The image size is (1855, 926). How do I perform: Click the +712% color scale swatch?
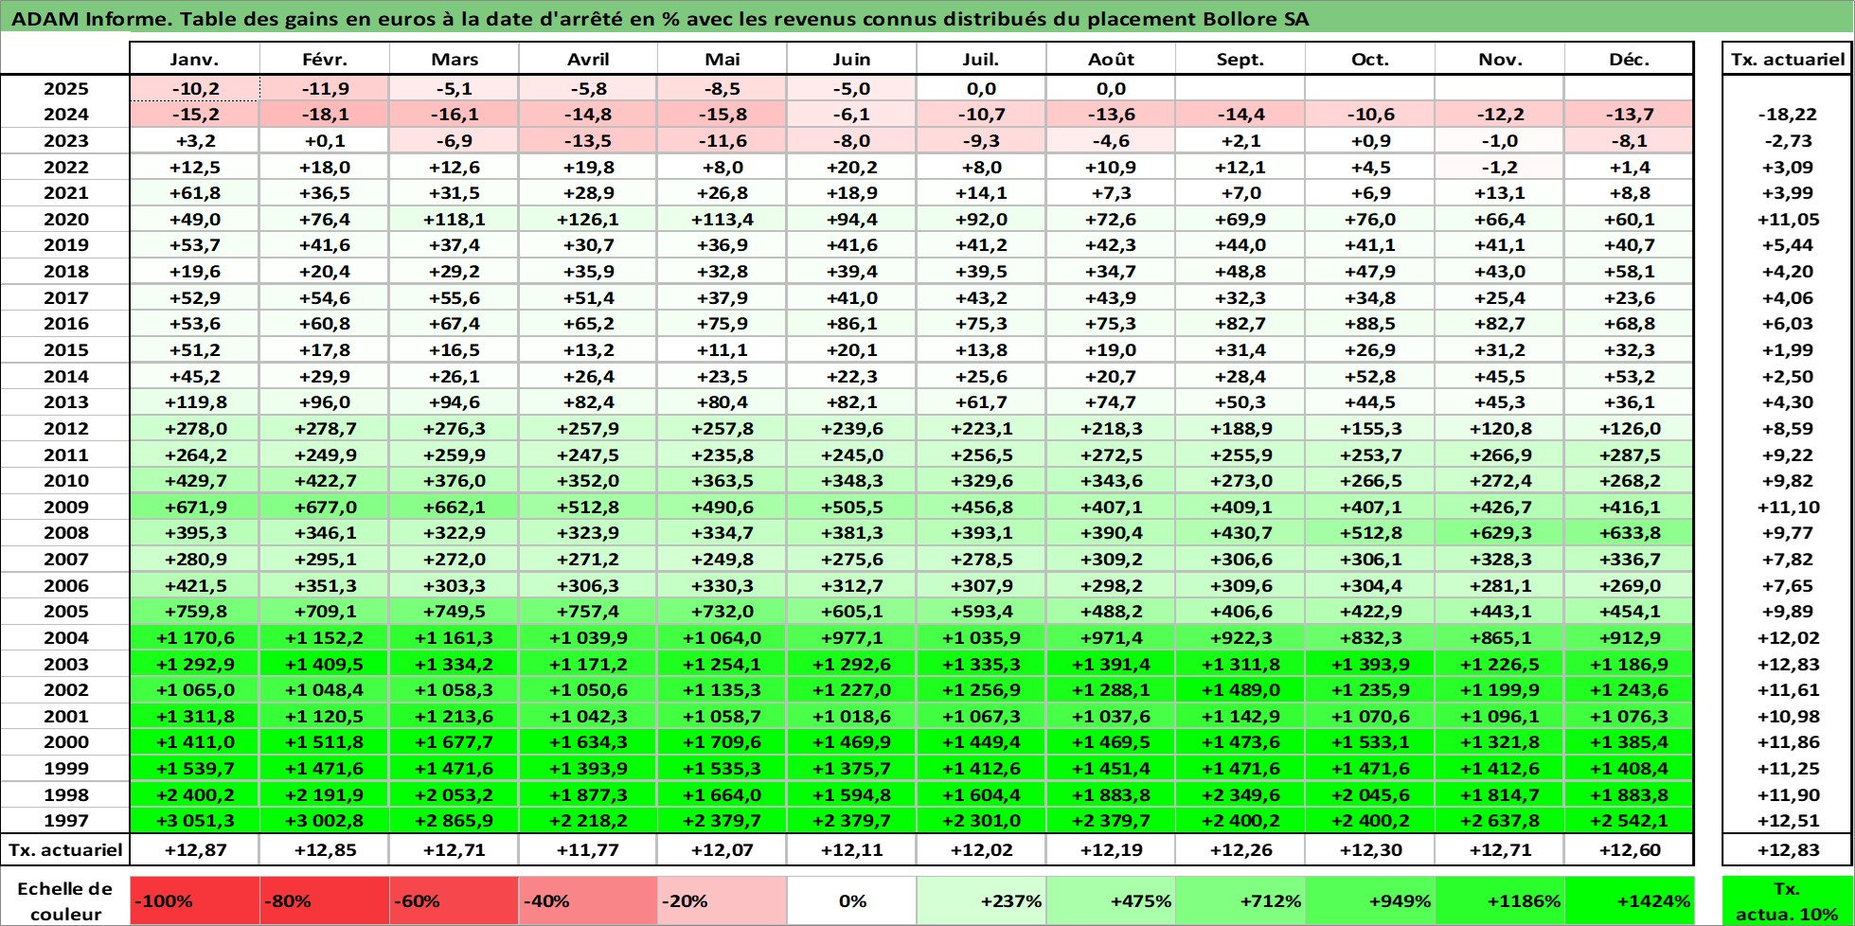[1240, 900]
